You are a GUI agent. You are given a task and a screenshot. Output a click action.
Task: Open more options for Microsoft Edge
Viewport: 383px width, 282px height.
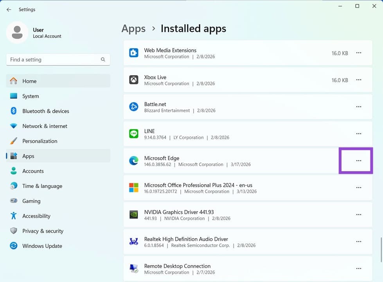tap(358, 161)
